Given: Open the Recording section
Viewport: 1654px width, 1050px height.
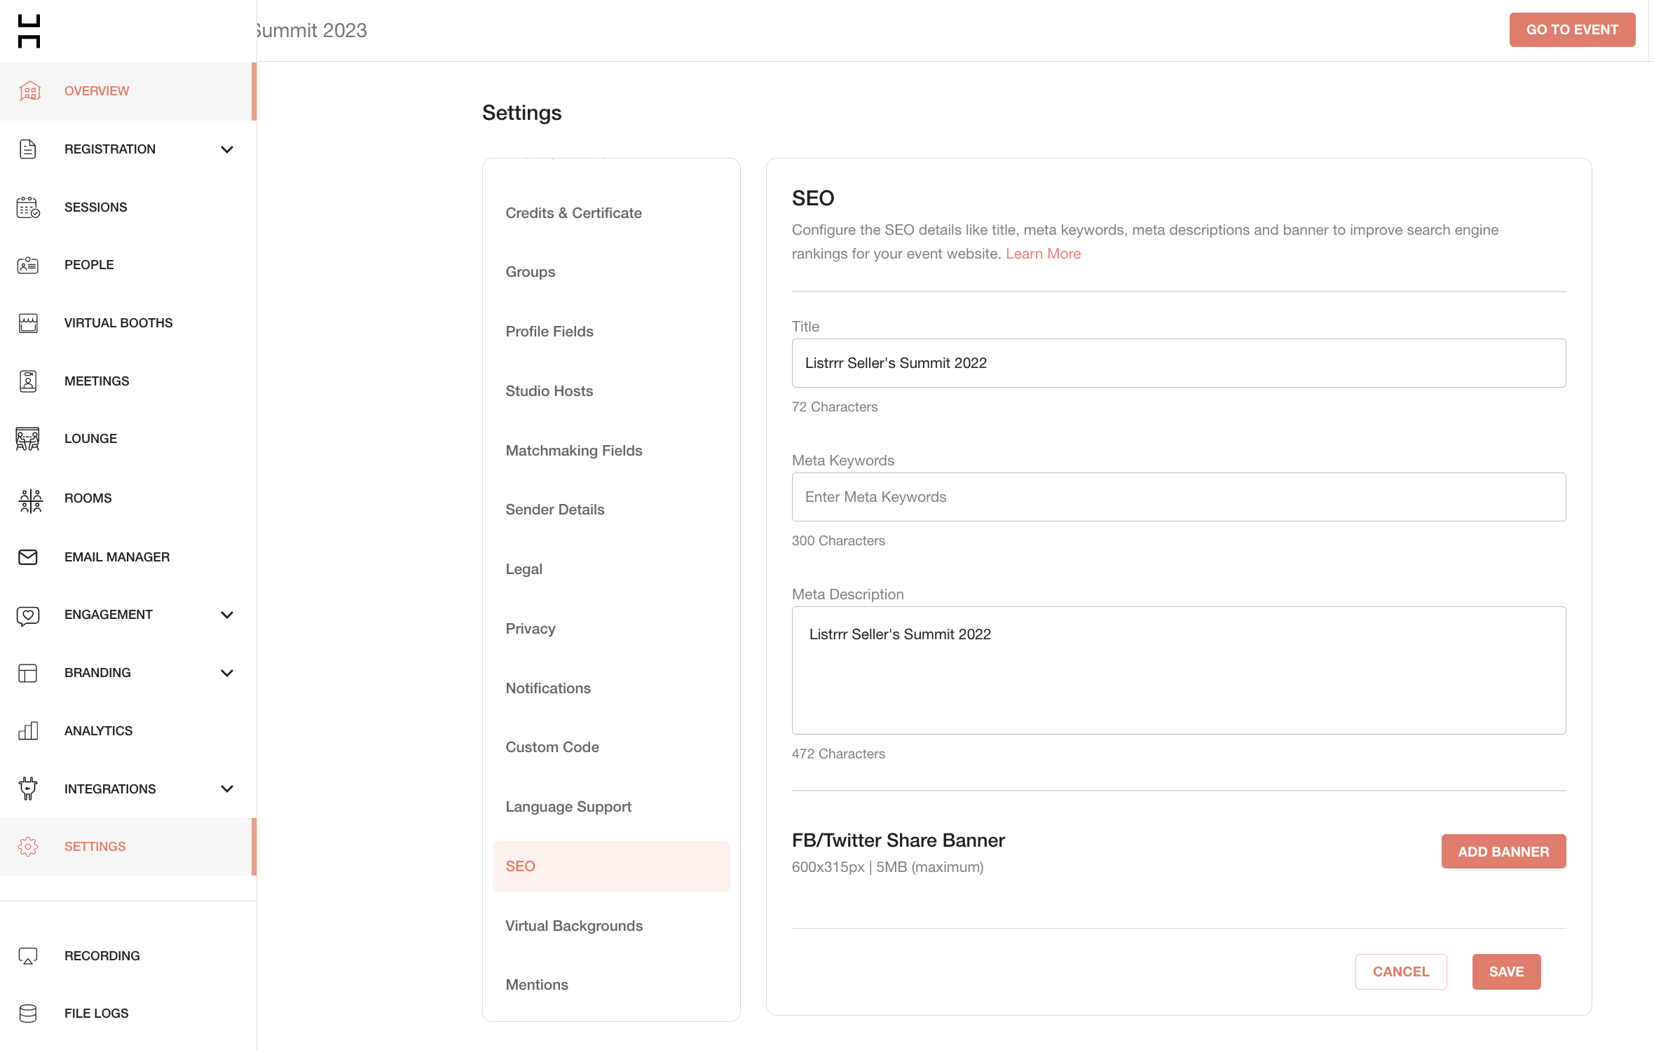Looking at the screenshot, I should pos(128,956).
